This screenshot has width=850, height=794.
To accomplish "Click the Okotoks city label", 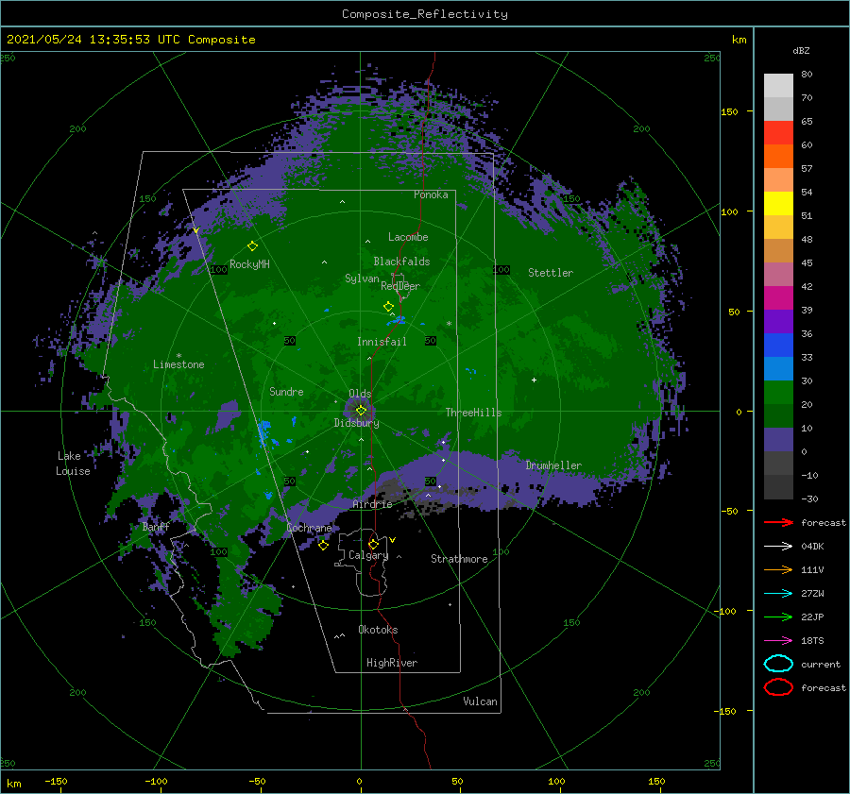I will click(x=378, y=630).
